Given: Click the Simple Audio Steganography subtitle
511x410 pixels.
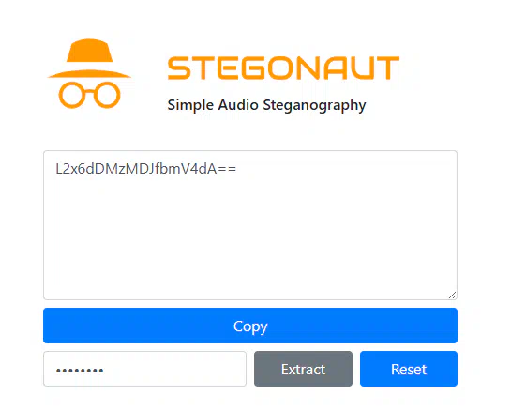Looking at the screenshot, I should click(266, 105).
